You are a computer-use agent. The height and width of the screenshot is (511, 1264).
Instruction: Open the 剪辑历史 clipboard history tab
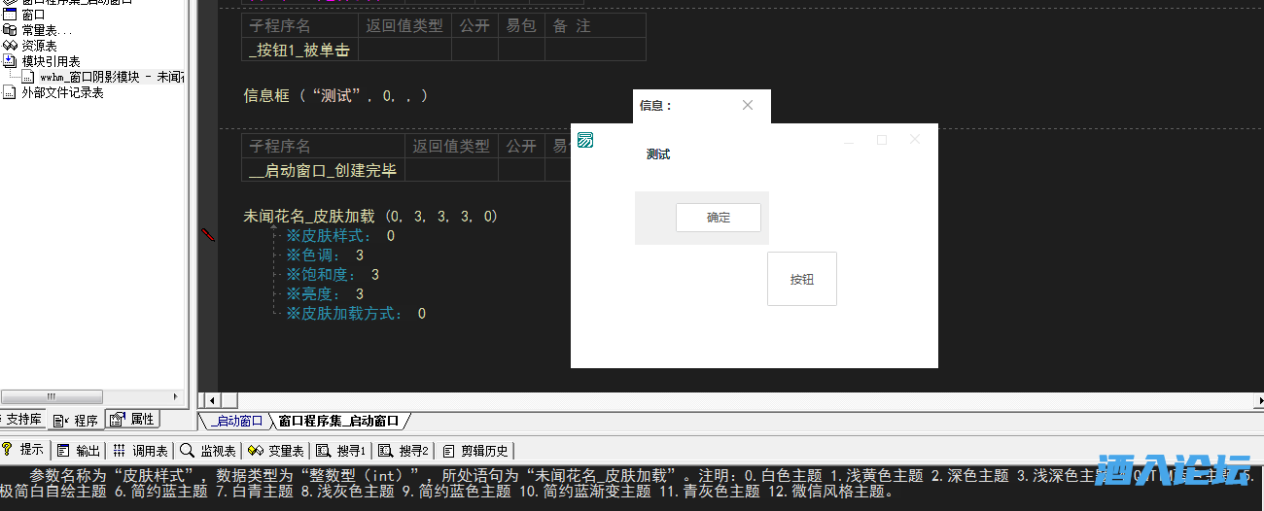tap(475, 451)
